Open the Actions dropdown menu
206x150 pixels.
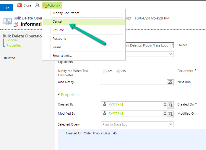click(x=52, y=5)
